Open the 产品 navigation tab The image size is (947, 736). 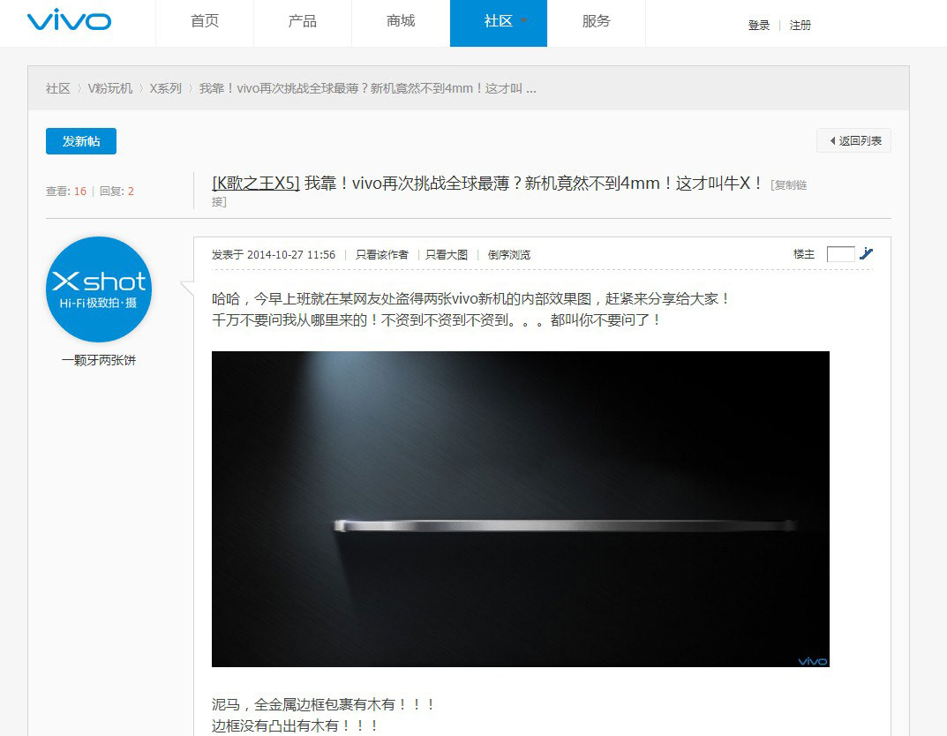[x=303, y=22]
